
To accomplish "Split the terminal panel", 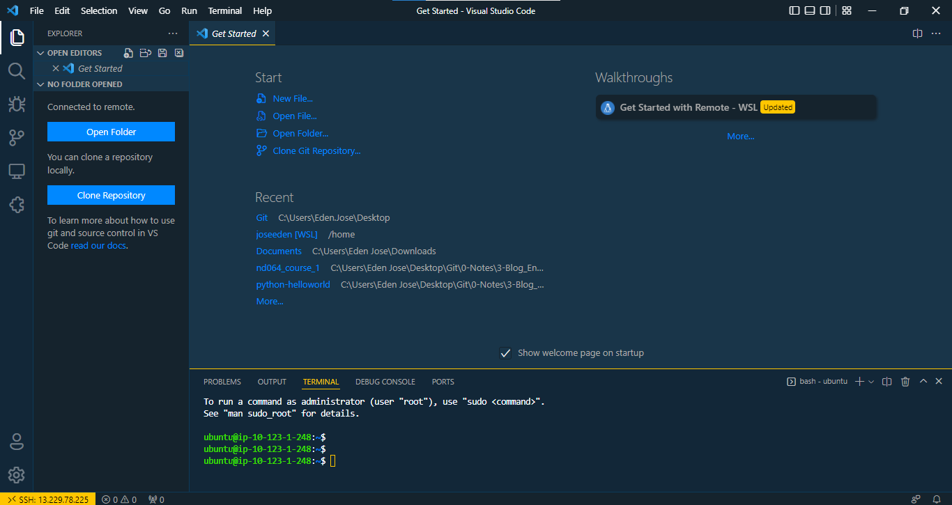I will (x=887, y=382).
